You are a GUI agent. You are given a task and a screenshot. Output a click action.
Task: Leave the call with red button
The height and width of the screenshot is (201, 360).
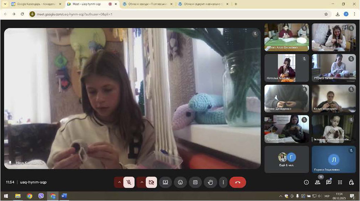click(x=238, y=182)
